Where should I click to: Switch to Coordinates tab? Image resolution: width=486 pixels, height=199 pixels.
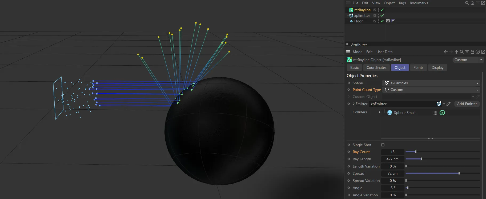(376, 67)
